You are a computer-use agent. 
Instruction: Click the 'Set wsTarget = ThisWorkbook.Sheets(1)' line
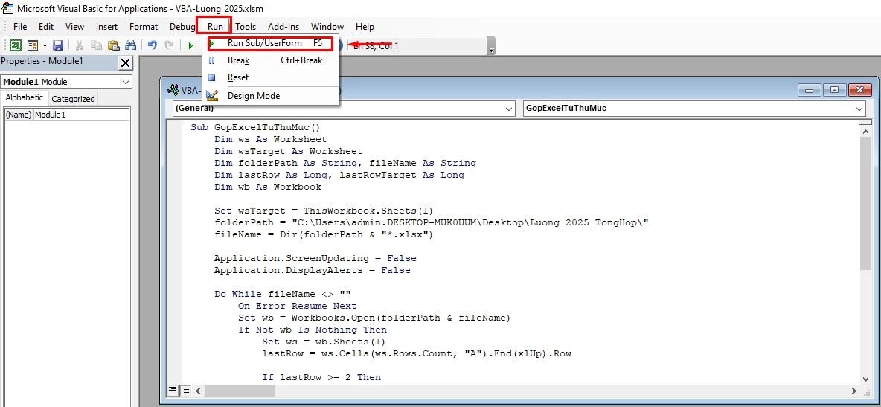pyautogui.click(x=324, y=211)
